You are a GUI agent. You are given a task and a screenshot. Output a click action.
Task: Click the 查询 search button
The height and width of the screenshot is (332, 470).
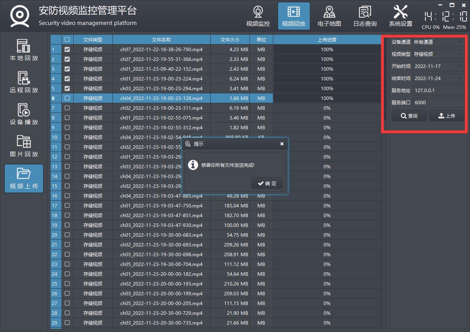[x=409, y=116]
